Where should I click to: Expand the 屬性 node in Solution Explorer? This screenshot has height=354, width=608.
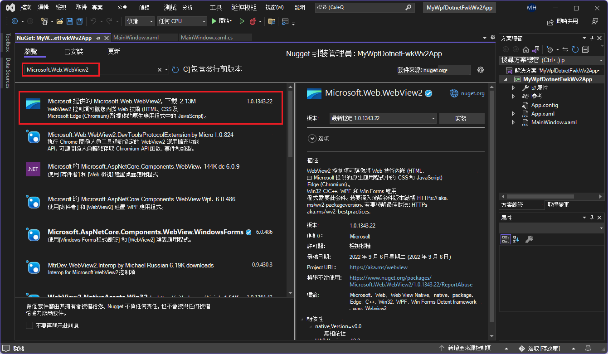[513, 87]
